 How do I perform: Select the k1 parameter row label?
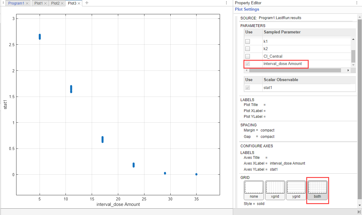(x=265, y=41)
